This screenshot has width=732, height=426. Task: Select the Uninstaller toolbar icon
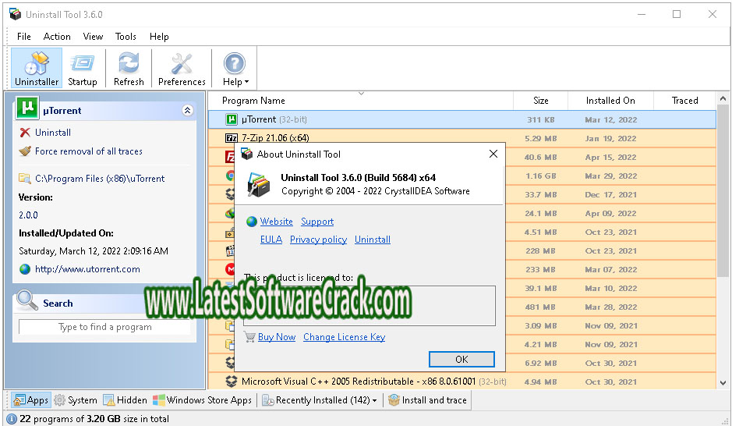[x=36, y=68]
